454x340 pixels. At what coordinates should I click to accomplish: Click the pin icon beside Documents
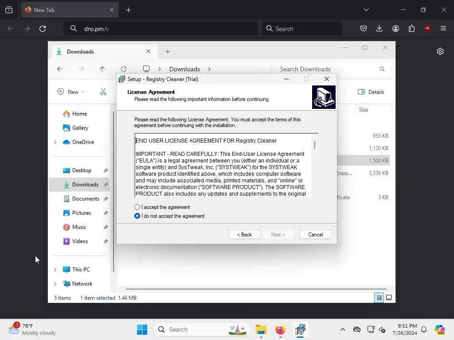106,199
